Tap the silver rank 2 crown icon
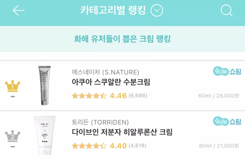This screenshot has height=159, width=245. coord(12,136)
